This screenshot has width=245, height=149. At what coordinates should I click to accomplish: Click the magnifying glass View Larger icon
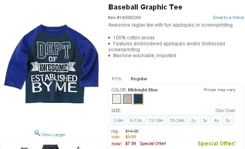[37, 133]
